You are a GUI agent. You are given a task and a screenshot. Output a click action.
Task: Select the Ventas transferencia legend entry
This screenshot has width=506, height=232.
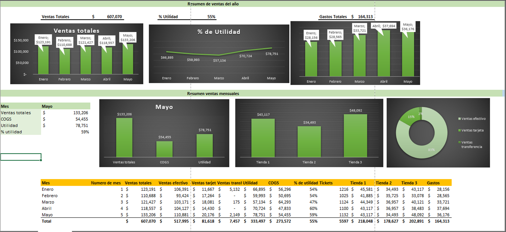(471, 145)
